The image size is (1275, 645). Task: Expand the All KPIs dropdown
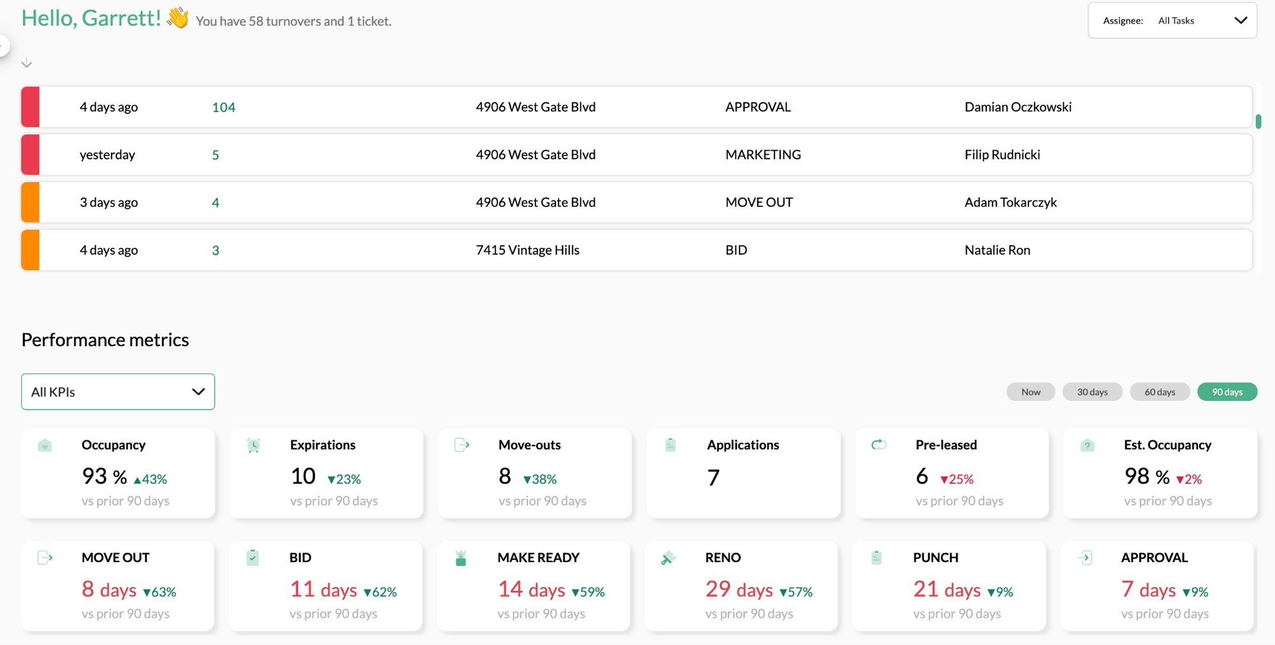coord(117,391)
